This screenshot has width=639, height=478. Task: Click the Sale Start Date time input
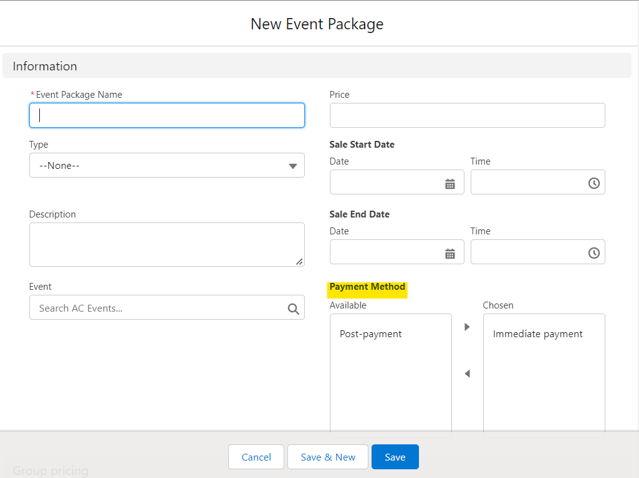pos(527,183)
